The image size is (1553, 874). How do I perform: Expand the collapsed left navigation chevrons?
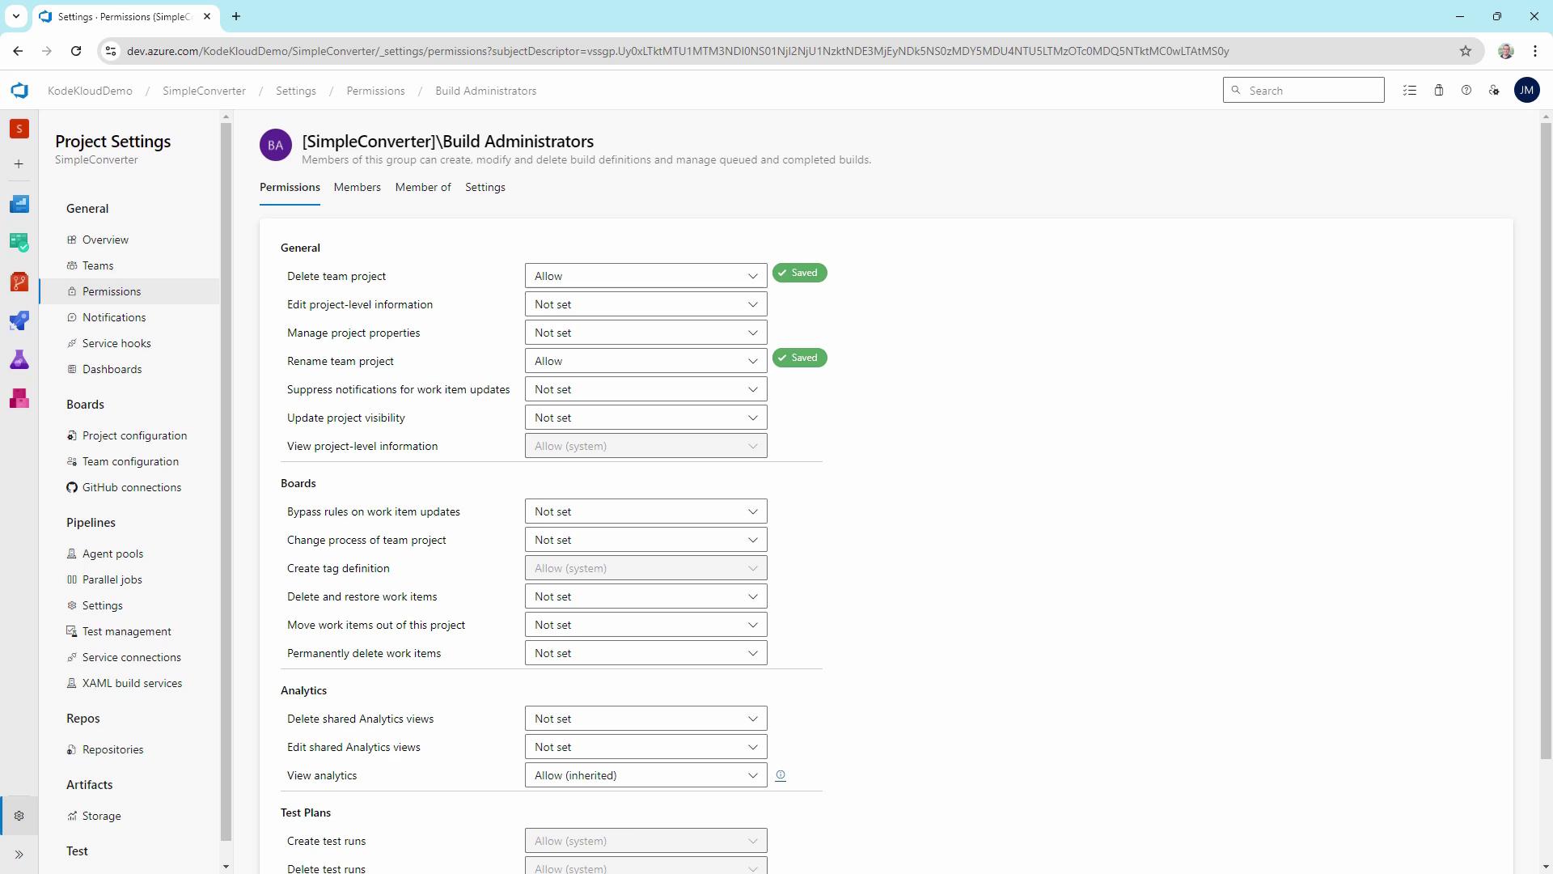point(19,855)
